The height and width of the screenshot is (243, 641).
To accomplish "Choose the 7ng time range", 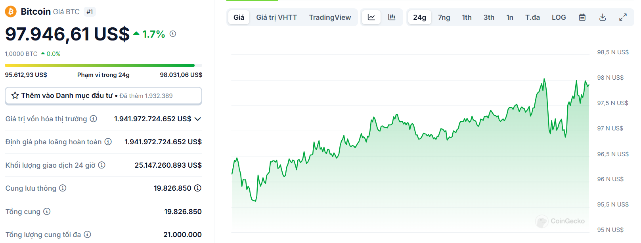I will tap(444, 17).
